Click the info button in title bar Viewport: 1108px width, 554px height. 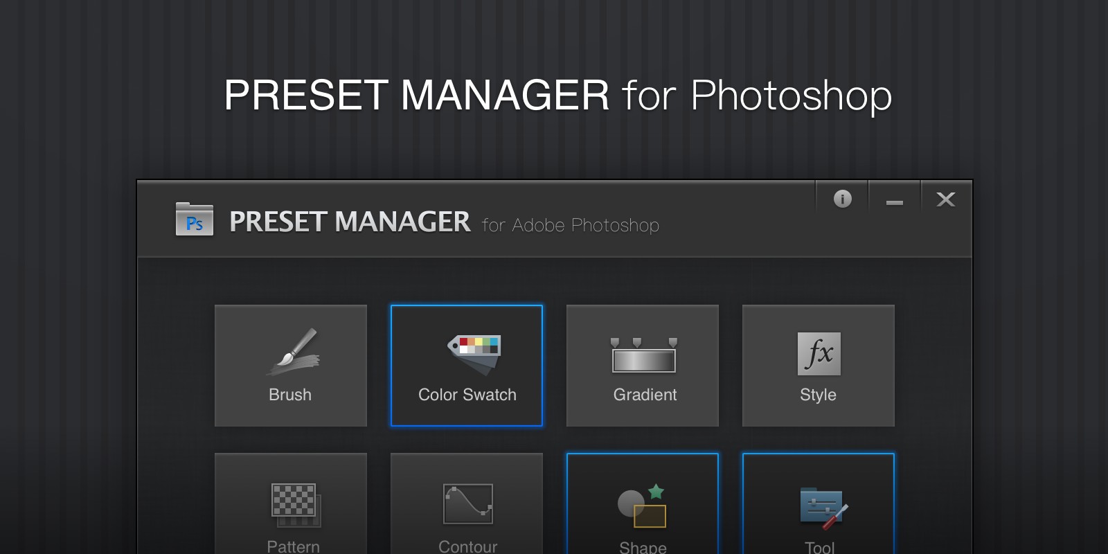tap(842, 199)
